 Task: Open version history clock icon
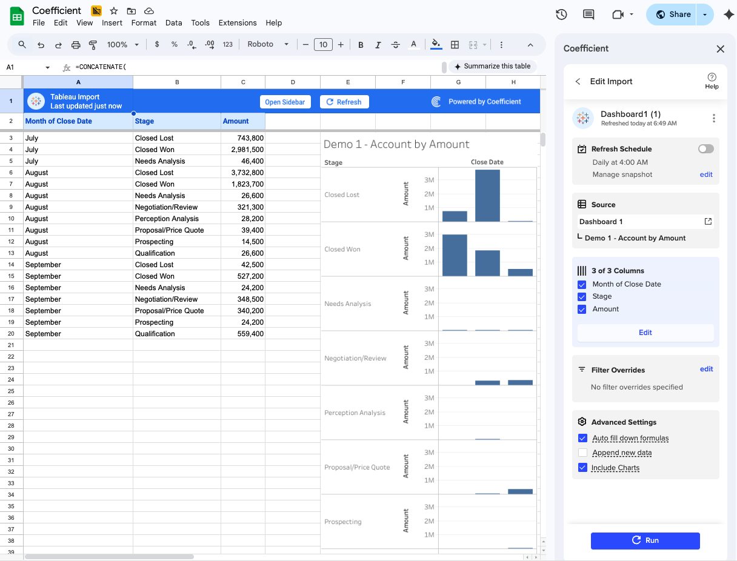[x=561, y=15]
